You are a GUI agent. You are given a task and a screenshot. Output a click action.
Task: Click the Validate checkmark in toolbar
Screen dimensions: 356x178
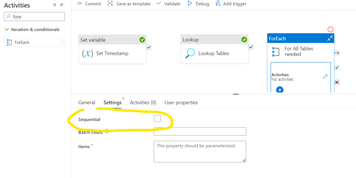point(159,3)
